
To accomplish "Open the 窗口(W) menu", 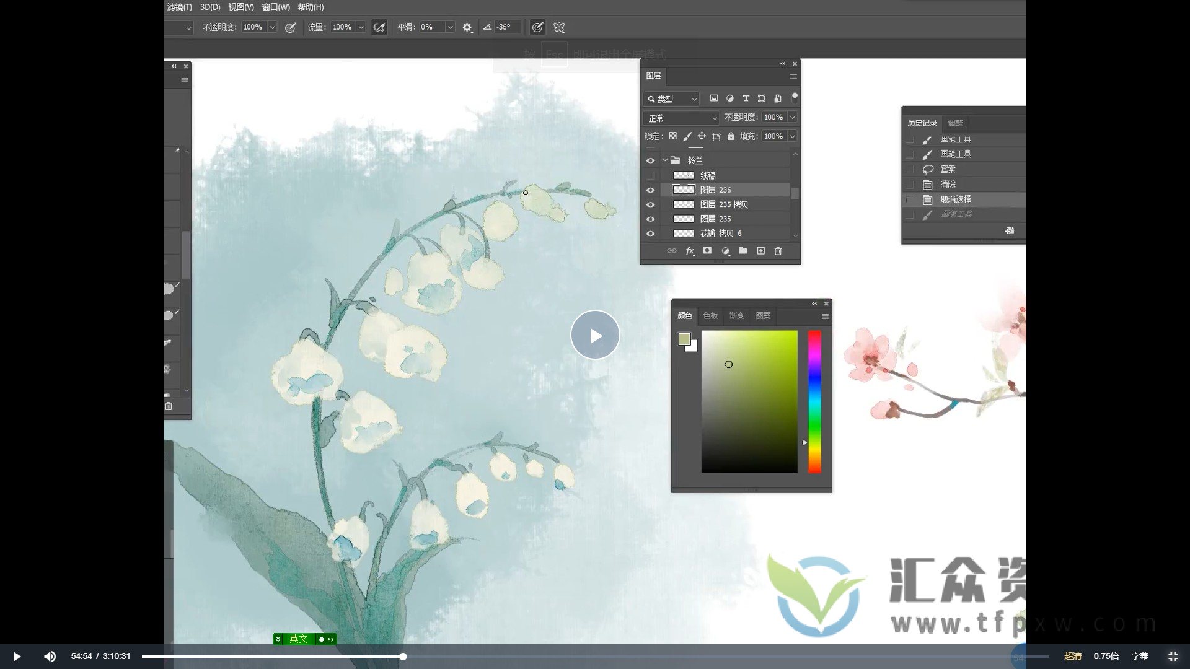I will pyautogui.click(x=276, y=7).
